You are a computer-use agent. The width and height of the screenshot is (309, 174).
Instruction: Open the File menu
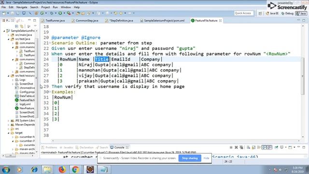3,7
